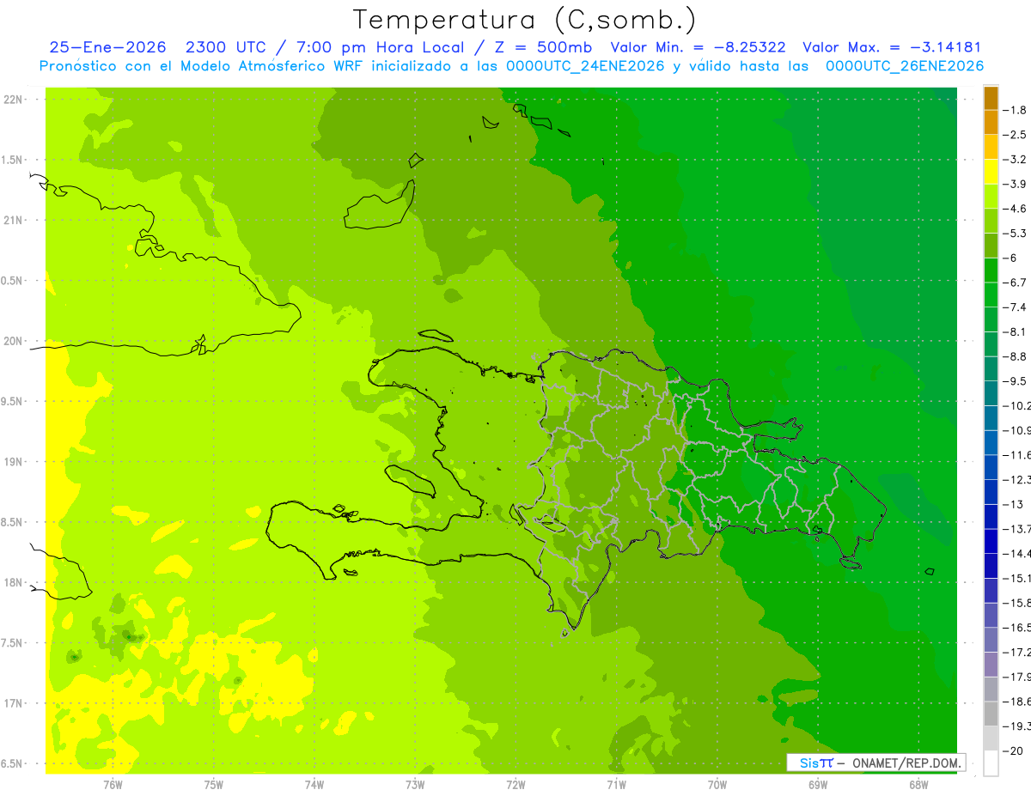This screenshot has height=796, width=1031.
Task: Click the legend value -1.8
Action: point(1016,110)
